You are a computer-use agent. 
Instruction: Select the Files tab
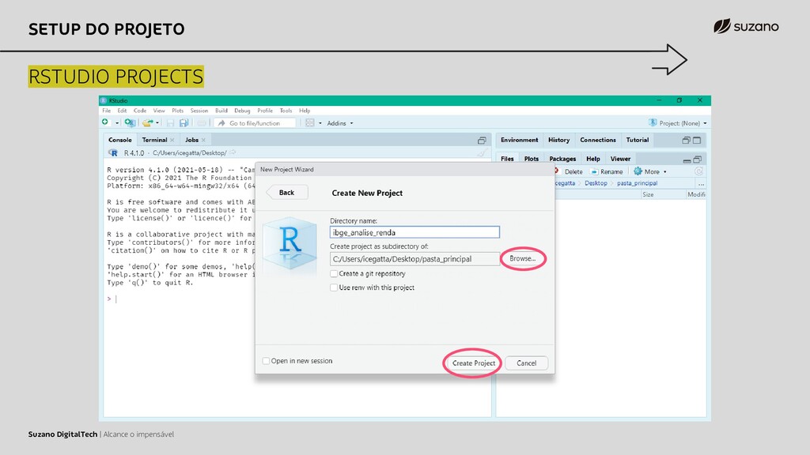pyautogui.click(x=507, y=158)
